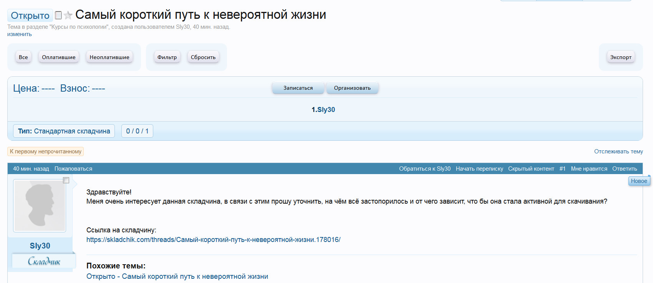Click Отслеживать тему link
This screenshot has width=653, height=283.
618,151
